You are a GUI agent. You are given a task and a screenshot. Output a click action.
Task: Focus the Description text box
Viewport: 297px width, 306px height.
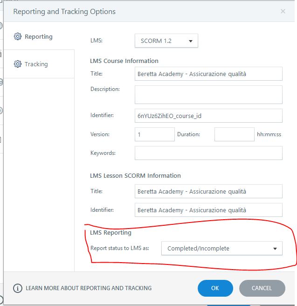point(208,94)
